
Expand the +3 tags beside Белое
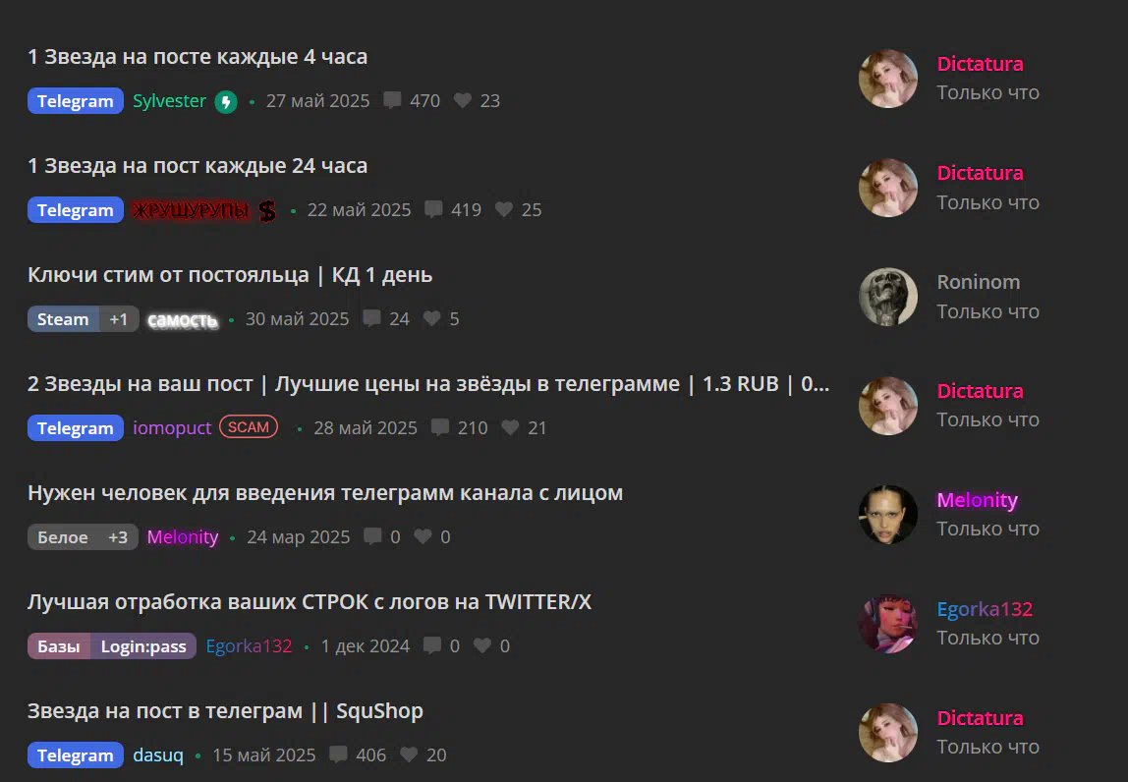pos(118,536)
